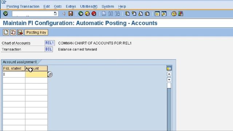Click the Next Page icon
The height and width of the screenshot is (131, 233).
point(141,14)
